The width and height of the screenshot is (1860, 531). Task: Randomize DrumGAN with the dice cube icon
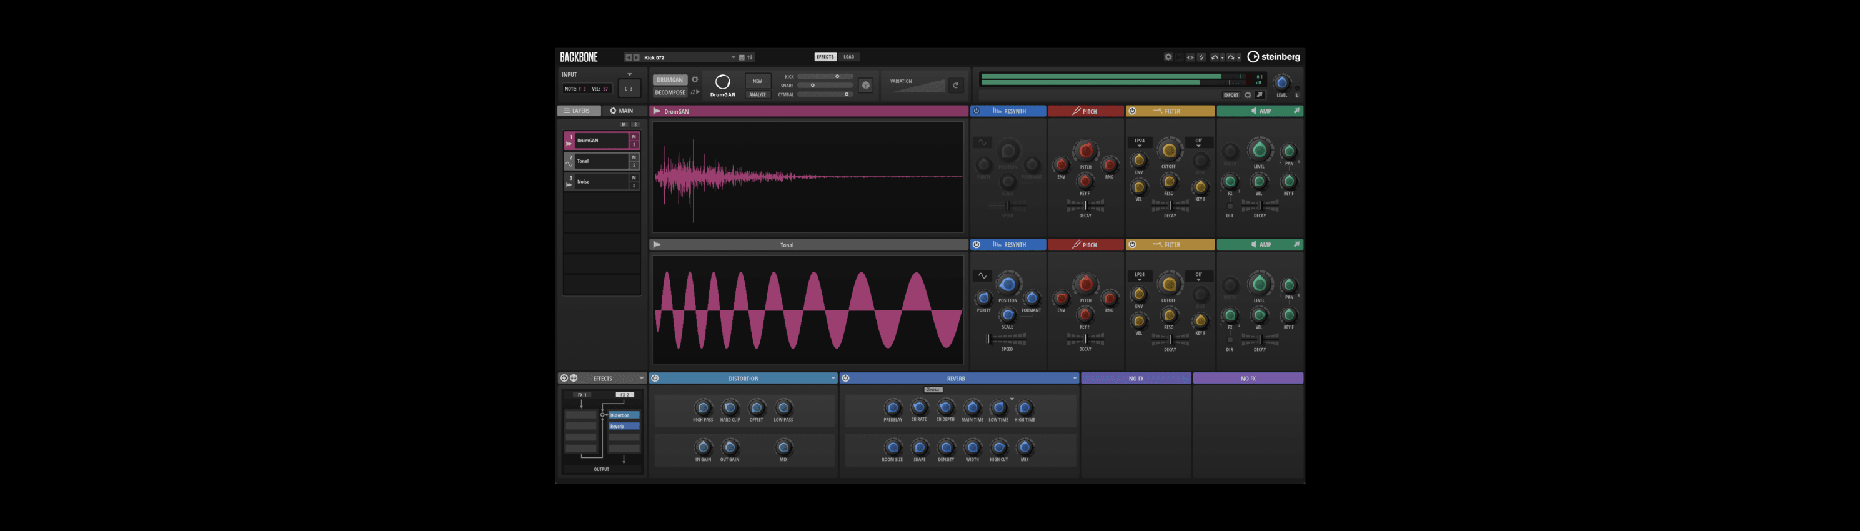(x=866, y=85)
